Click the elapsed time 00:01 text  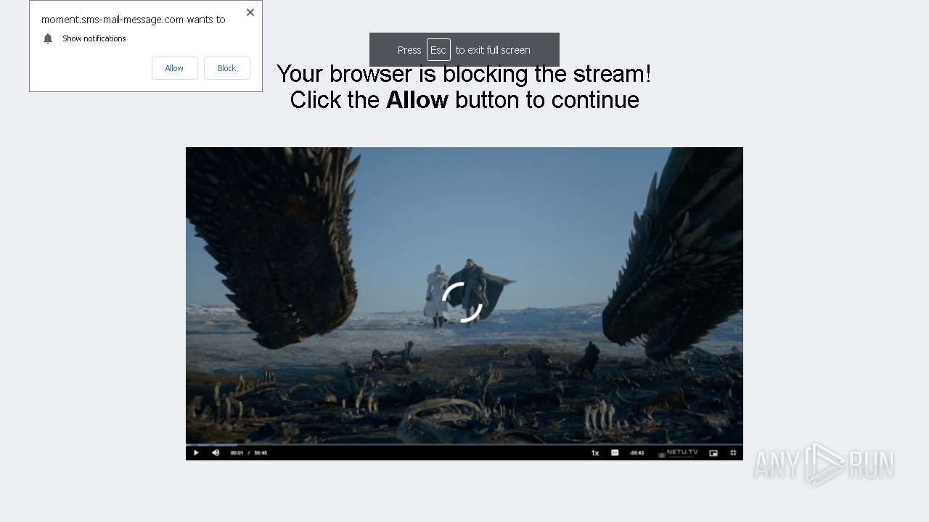237,453
